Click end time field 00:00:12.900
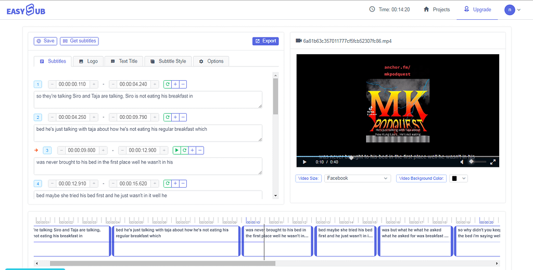533x270 pixels. click(143, 150)
